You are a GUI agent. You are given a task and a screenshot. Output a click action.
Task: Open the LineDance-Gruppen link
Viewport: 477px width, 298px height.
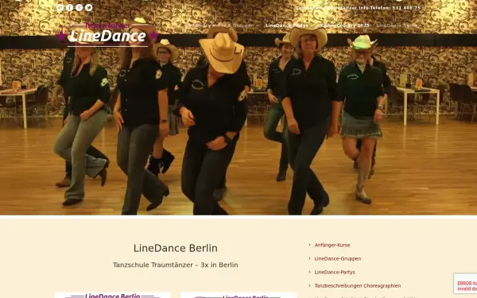pyautogui.click(x=338, y=259)
